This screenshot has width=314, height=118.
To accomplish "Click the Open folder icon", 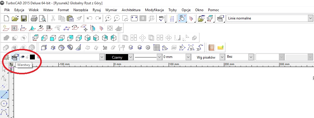I will (15, 19).
